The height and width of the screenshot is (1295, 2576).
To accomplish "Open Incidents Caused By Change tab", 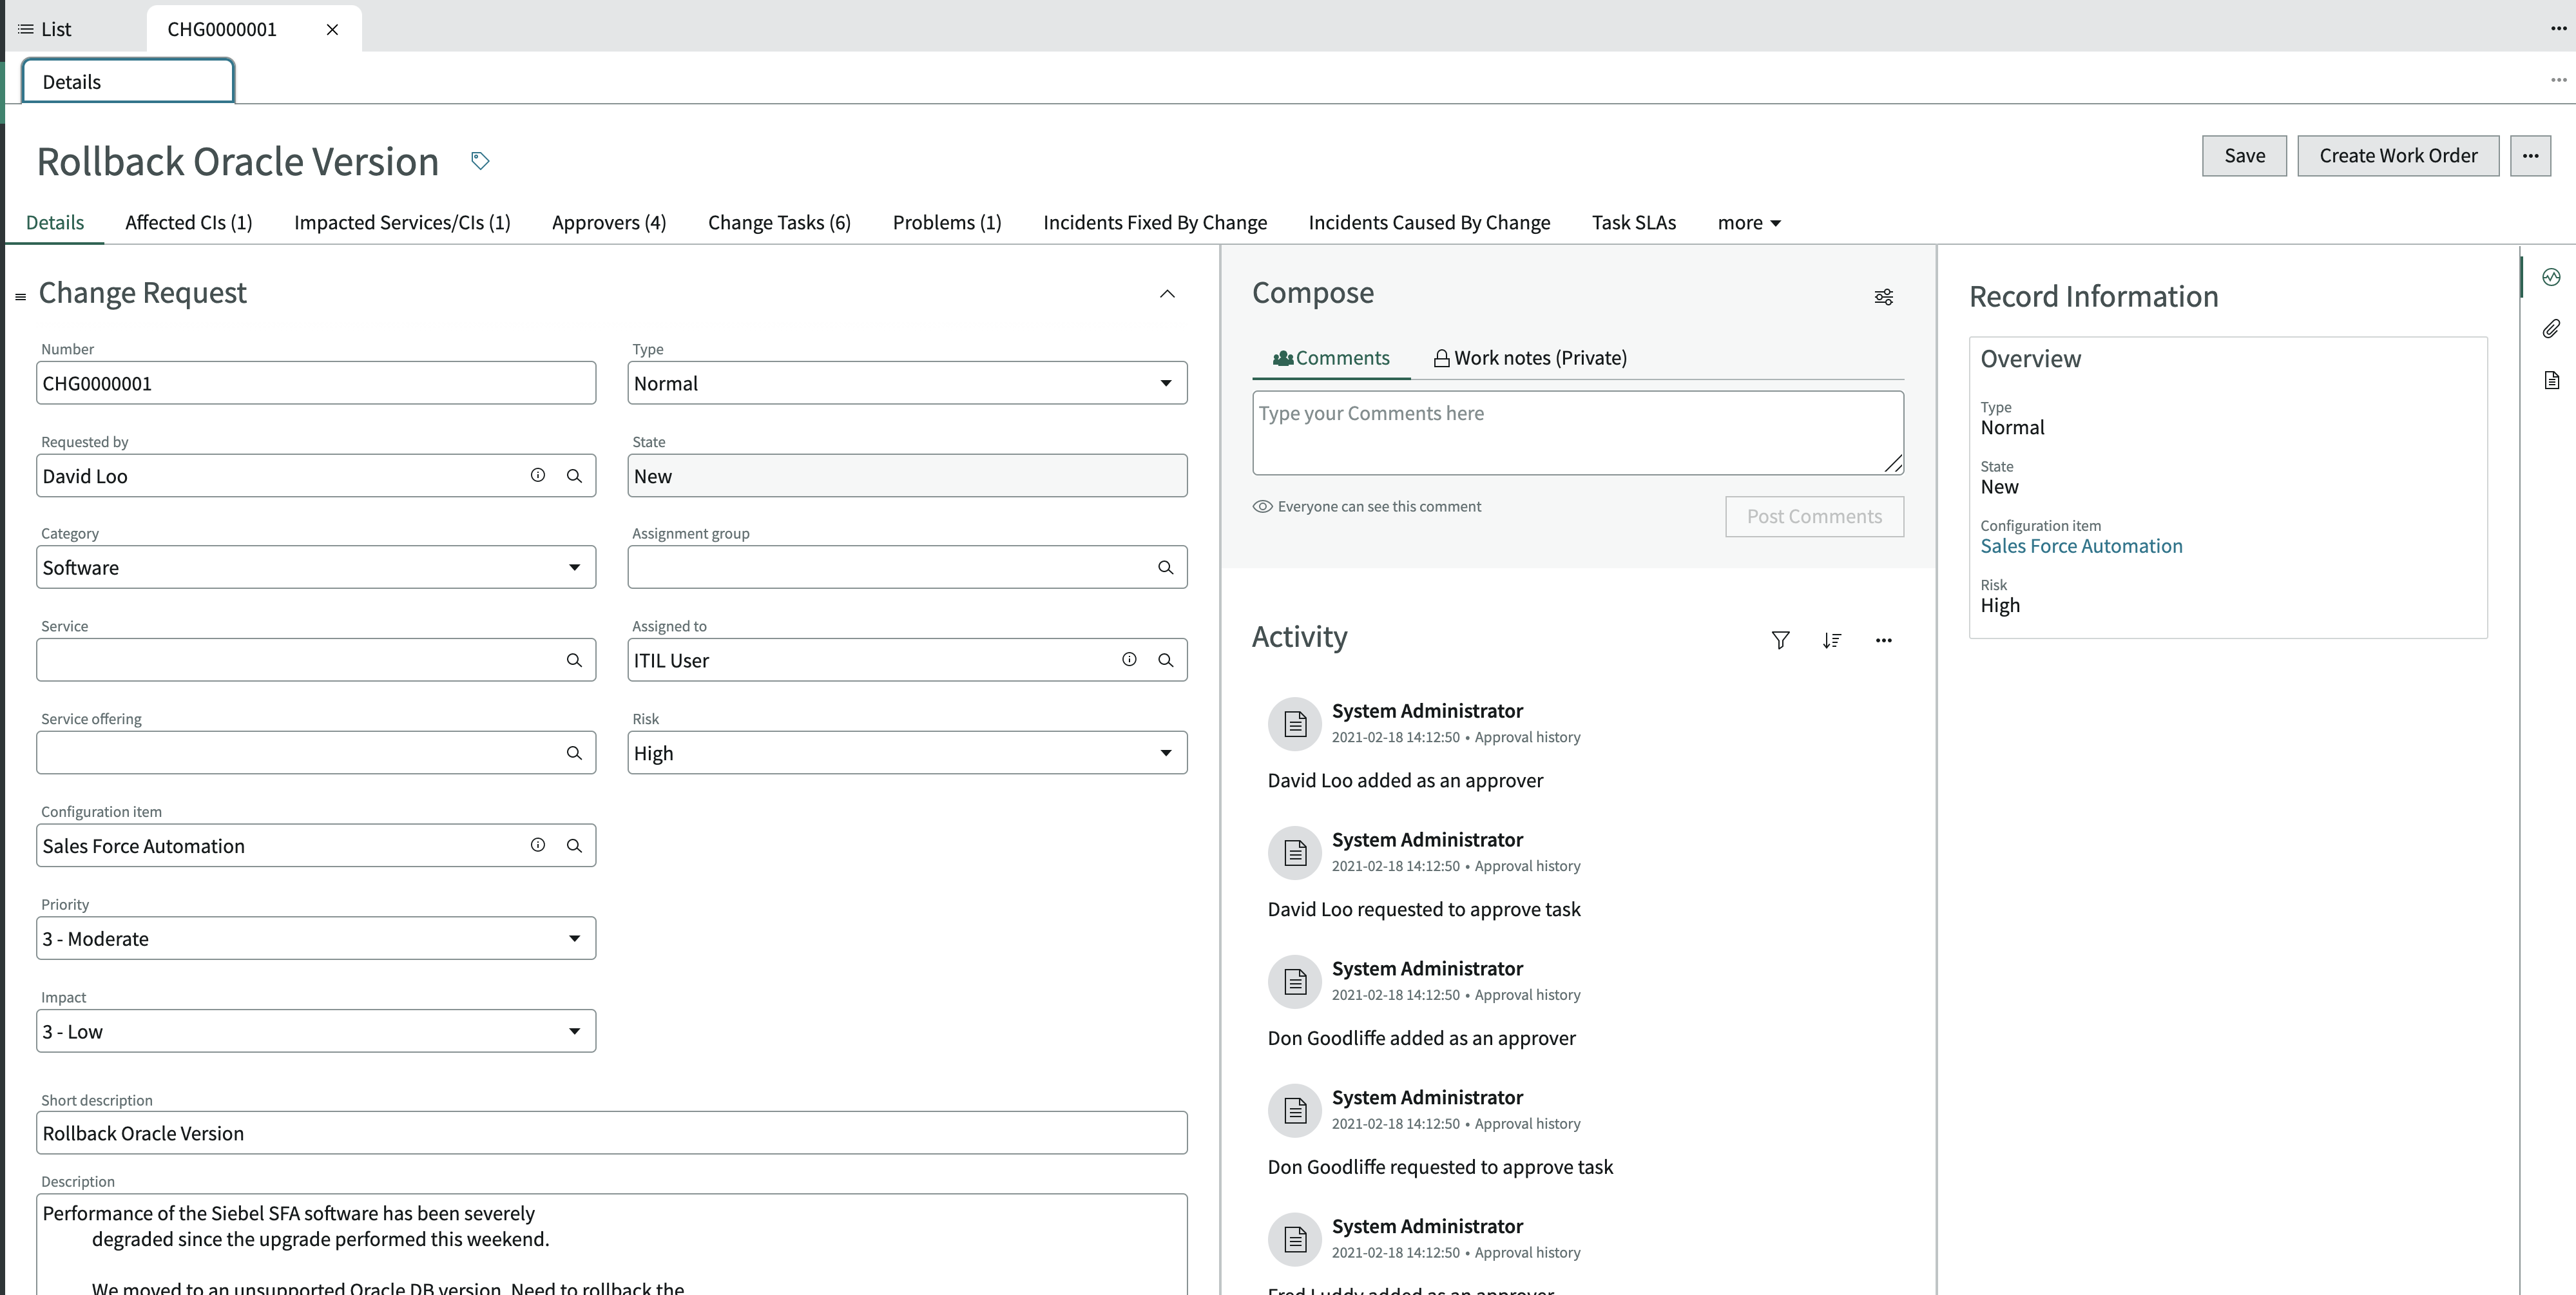I will click(x=1429, y=223).
